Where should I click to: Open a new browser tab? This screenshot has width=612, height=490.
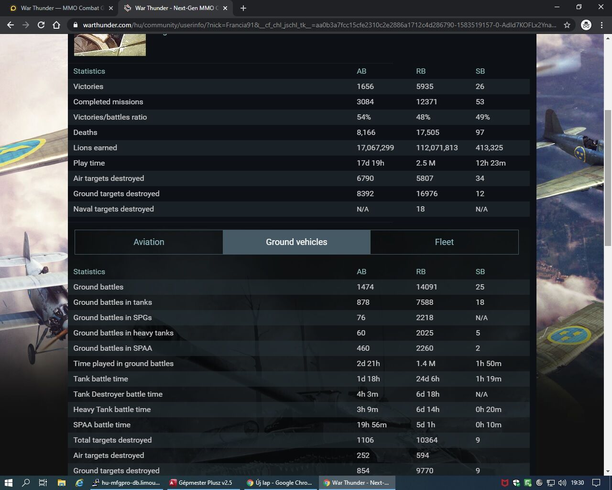(243, 8)
